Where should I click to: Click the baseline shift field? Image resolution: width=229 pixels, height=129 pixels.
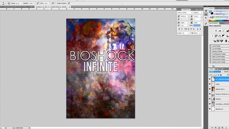[184, 25]
